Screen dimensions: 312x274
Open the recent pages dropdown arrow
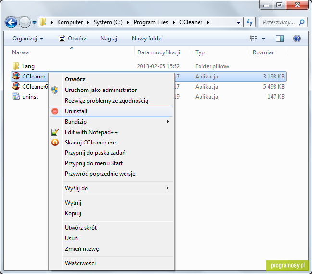point(34,23)
